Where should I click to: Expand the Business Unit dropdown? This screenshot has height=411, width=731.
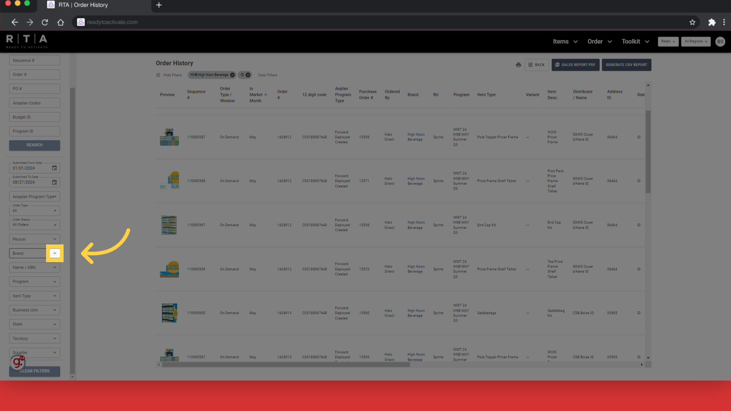point(35,310)
